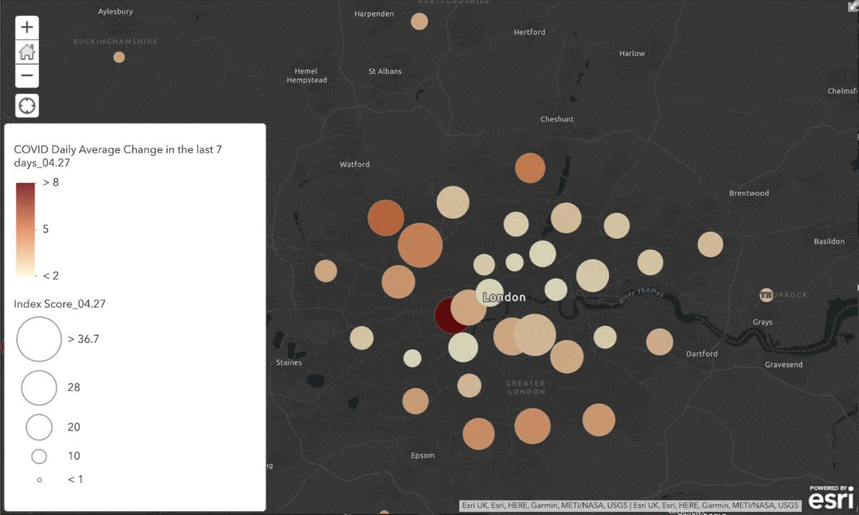Select the largest '> 36.7' legend circle symbol
The width and height of the screenshot is (859, 515).
click(39, 338)
